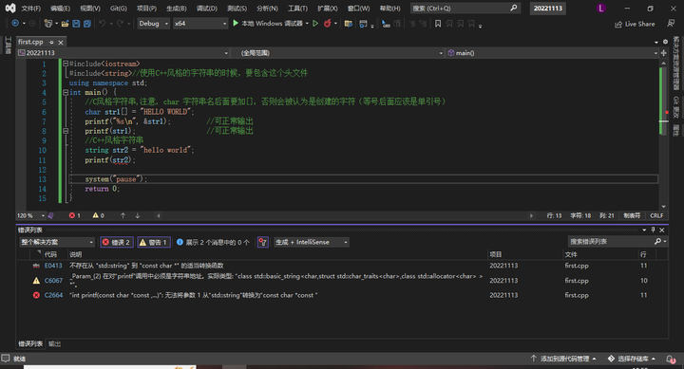Click the navigate backward arrow icon
This screenshot has width=684, height=369.
(15, 24)
